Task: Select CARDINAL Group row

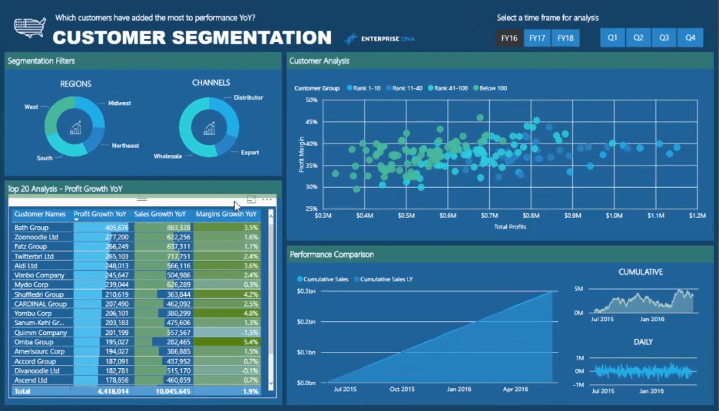Action: click(x=136, y=304)
